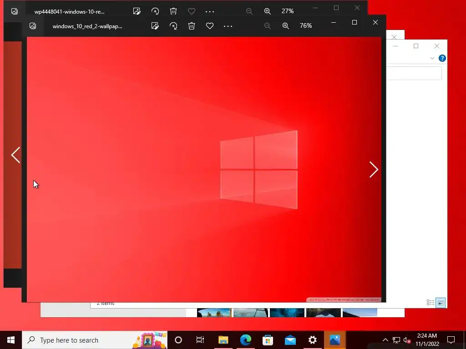Go to previous image with left arrow

(15, 155)
